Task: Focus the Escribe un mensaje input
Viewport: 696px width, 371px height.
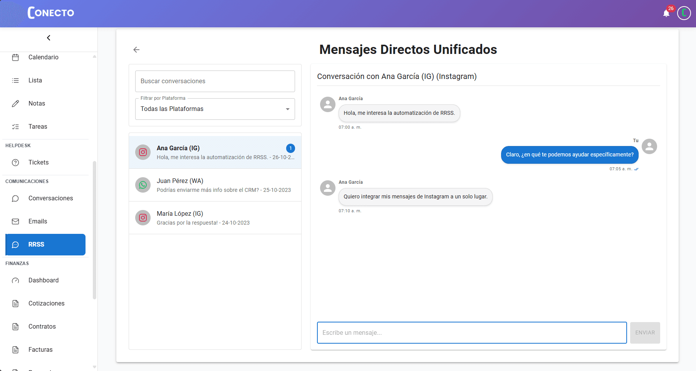Action: [x=471, y=333]
